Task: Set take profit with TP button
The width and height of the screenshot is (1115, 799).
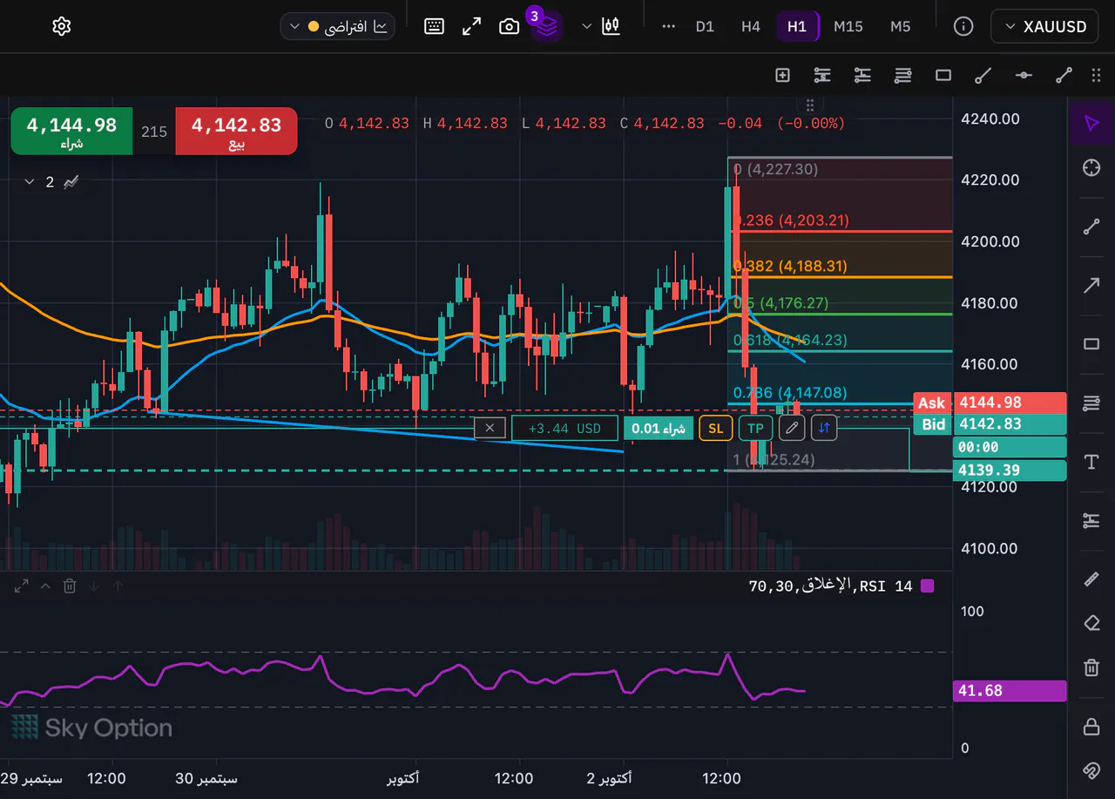Action: [x=755, y=428]
